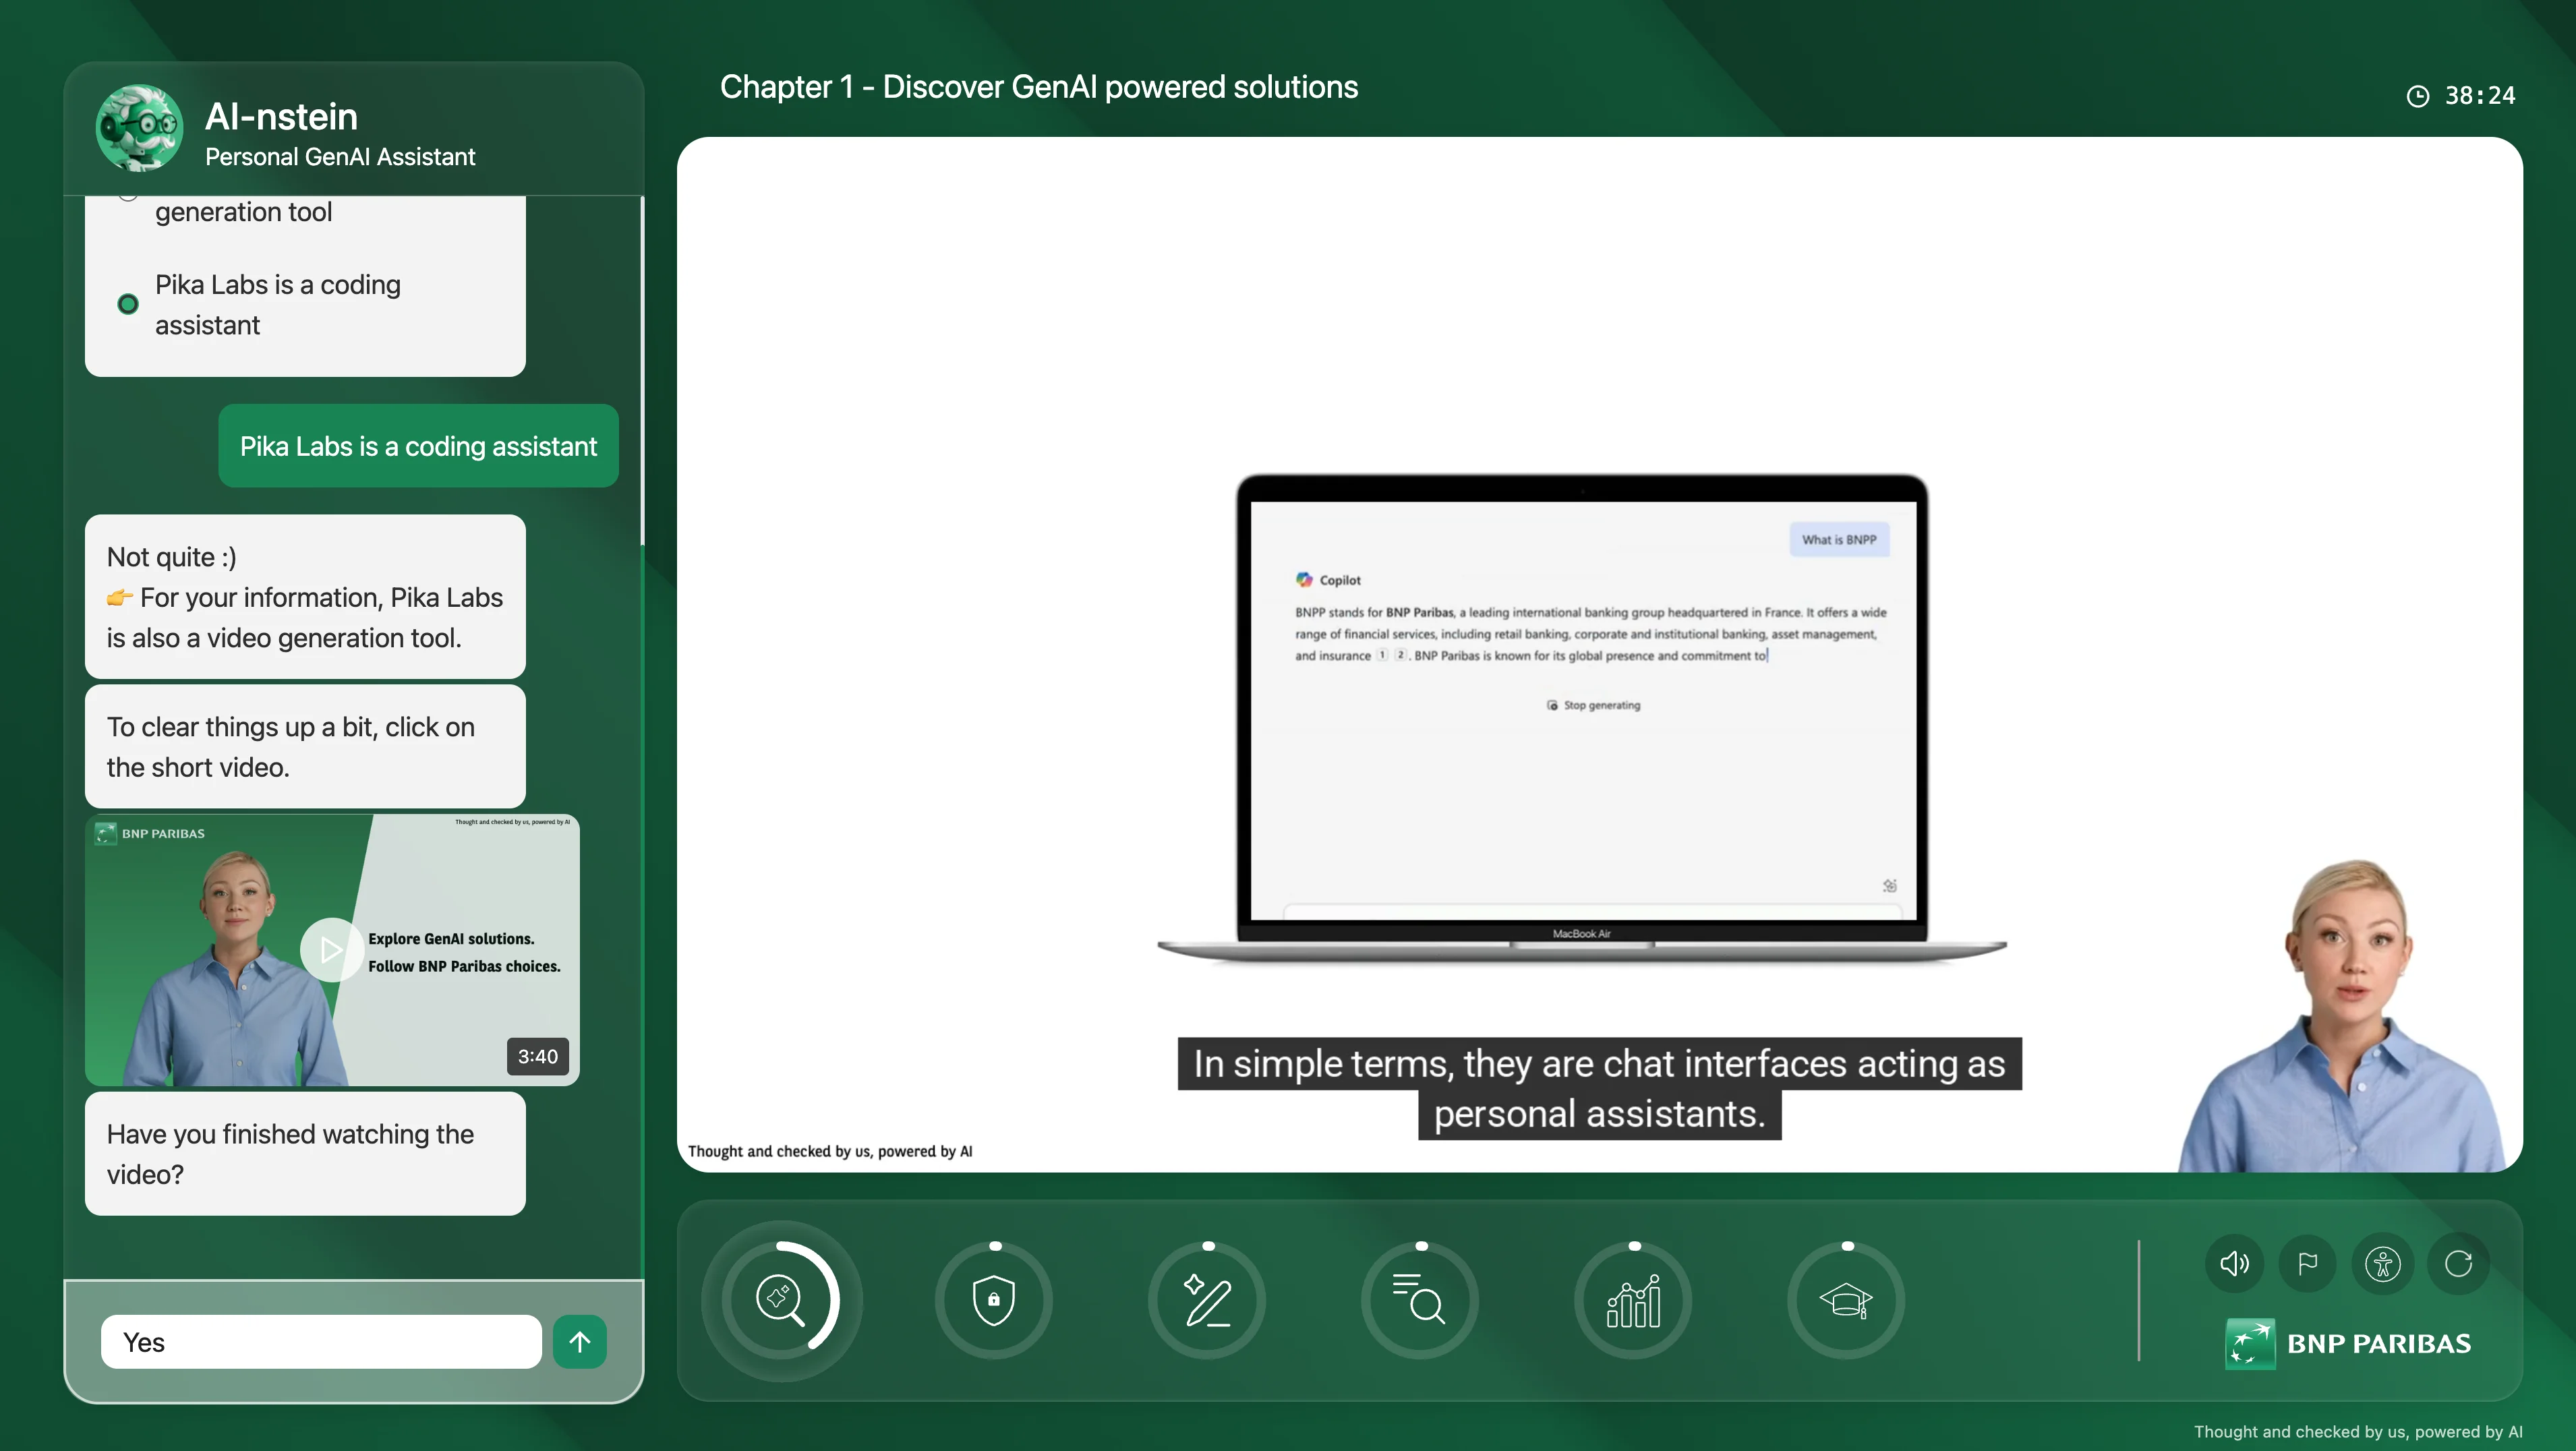This screenshot has width=2576, height=1451.
Task: Click the message input field containing Yes
Action: [x=321, y=1342]
